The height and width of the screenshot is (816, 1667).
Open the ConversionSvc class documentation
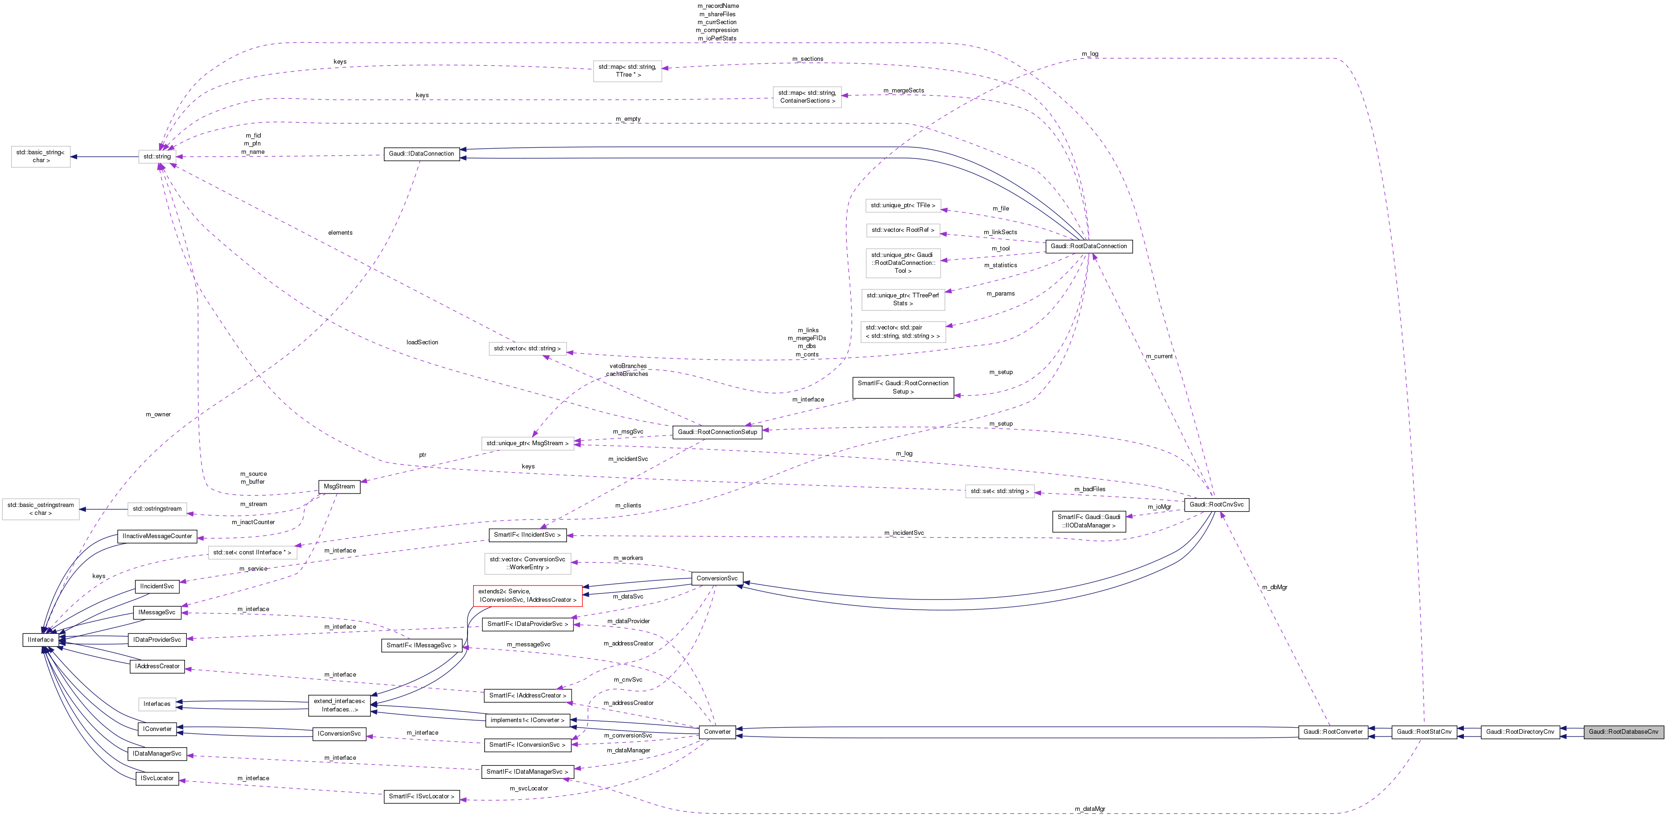coord(717,578)
